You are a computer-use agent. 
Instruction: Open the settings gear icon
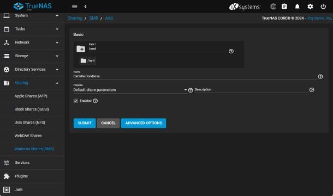310,7
